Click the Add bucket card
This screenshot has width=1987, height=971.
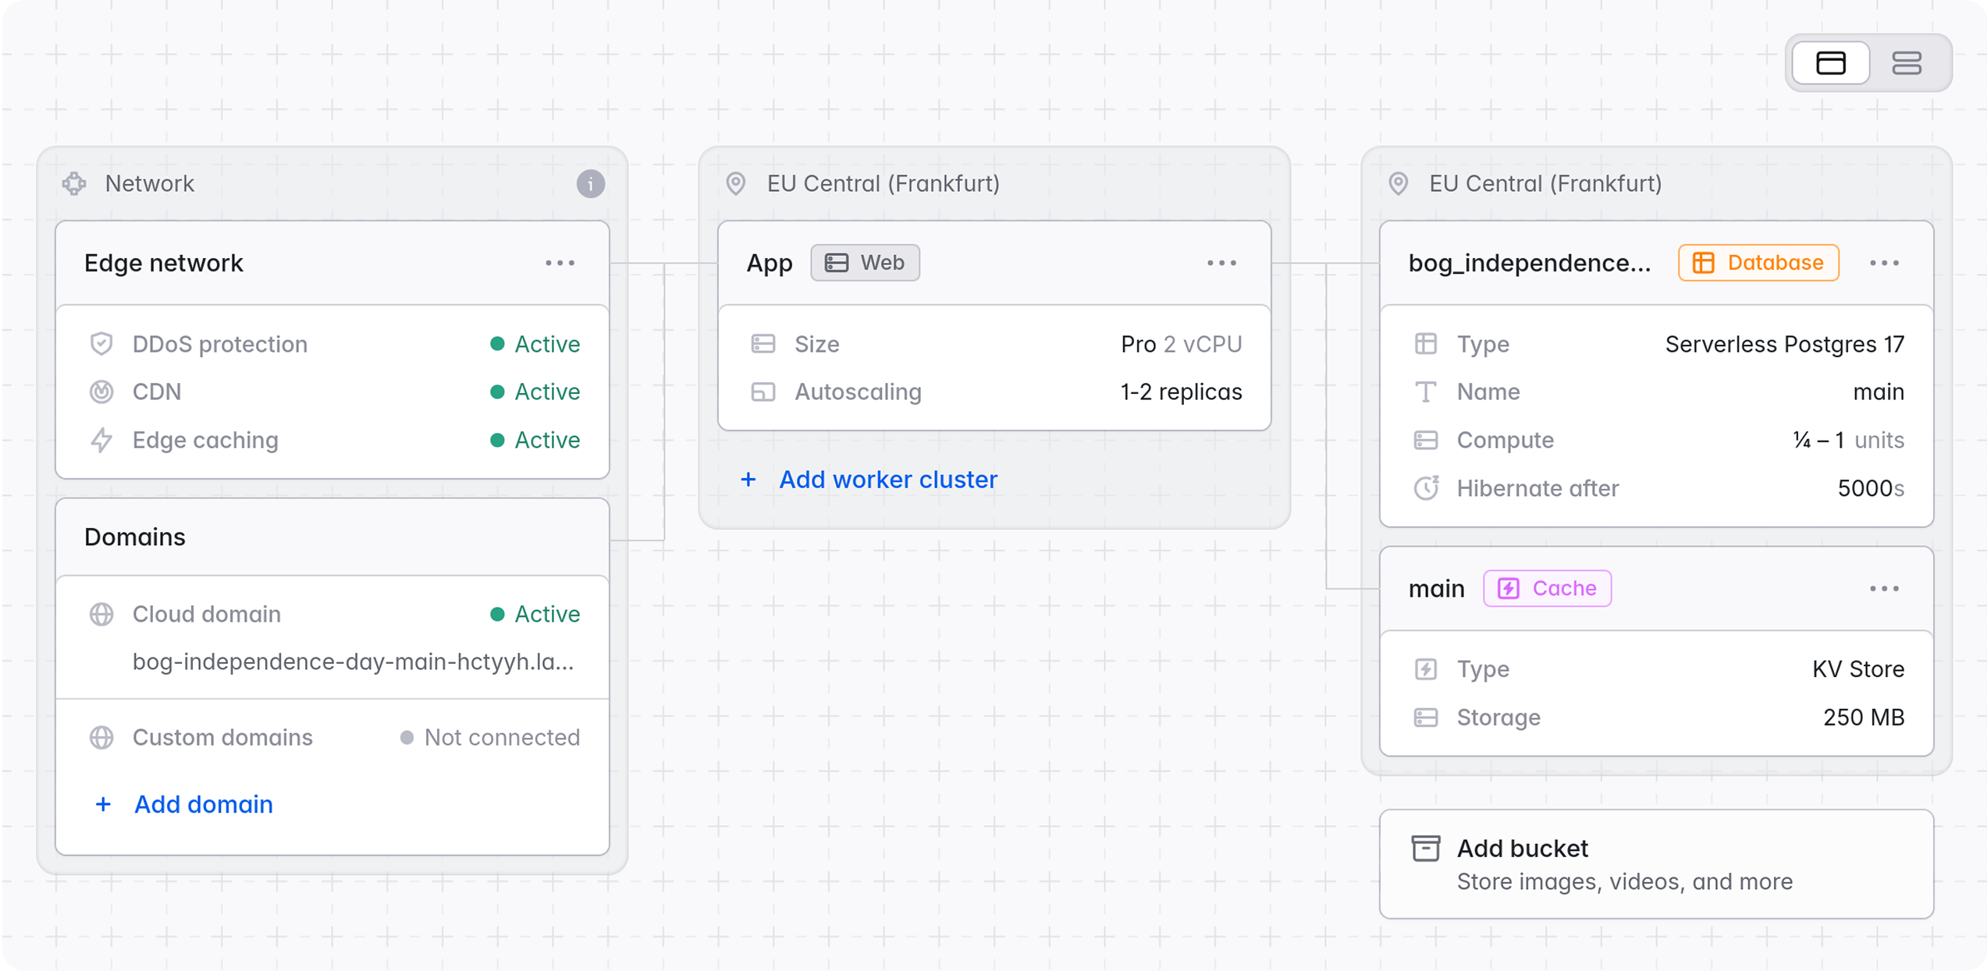tap(1655, 864)
